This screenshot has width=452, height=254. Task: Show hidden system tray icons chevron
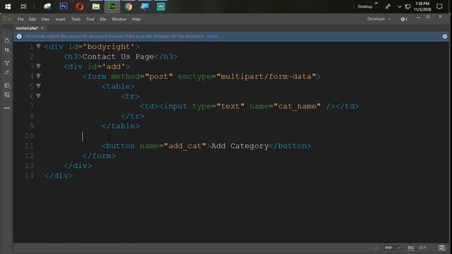click(x=400, y=6)
